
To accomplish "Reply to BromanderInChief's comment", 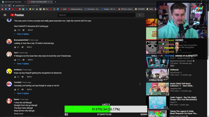I will click(x=29, y=47).
